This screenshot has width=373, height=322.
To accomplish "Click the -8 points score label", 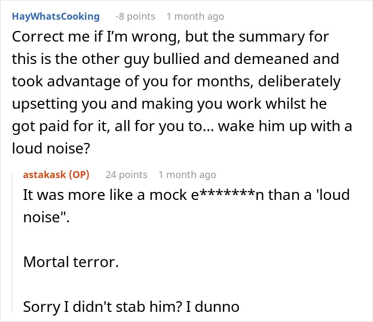I will click(135, 17).
